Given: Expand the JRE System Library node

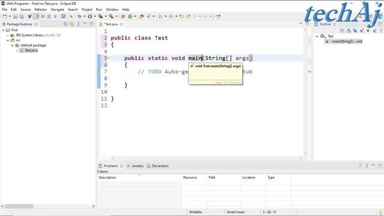Looking at the screenshot, I should coord(8,35).
